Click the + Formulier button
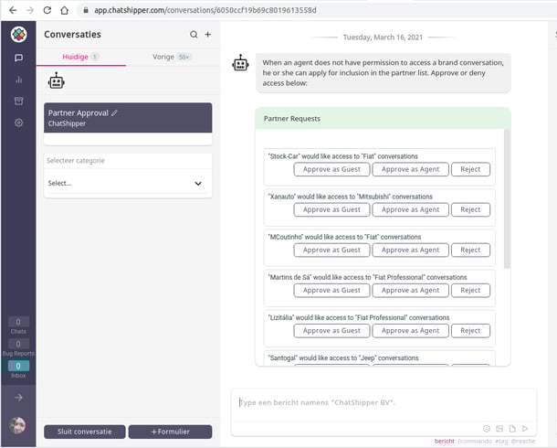The height and width of the screenshot is (448, 557). coord(170,432)
